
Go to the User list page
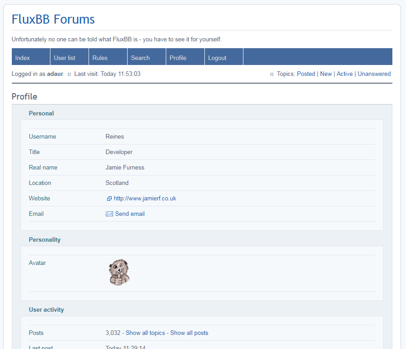(x=64, y=58)
